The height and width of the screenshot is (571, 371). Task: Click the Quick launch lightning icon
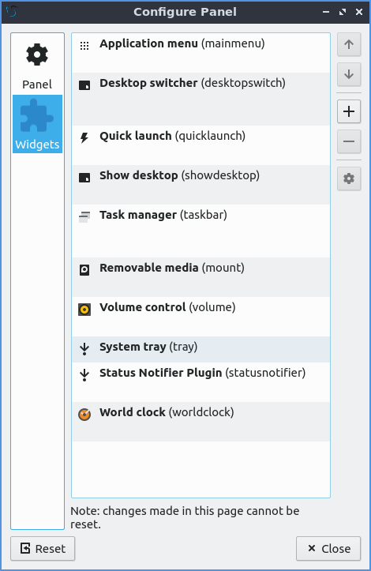click(x=84, y=138)
